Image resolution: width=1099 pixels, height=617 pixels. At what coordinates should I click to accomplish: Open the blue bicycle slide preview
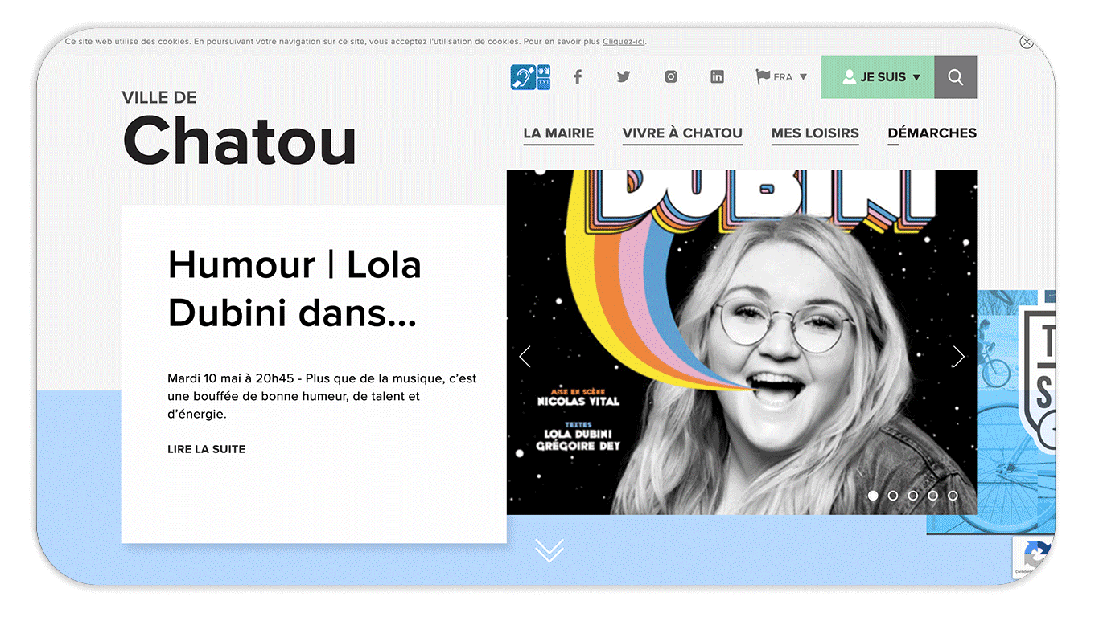click(1015, 412)
